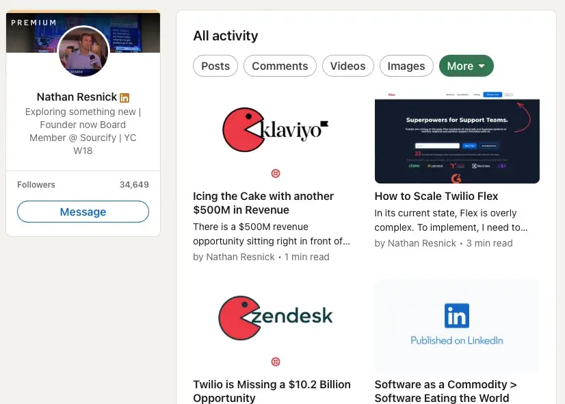Open the Nathan Resnick profile name link
The image size is (565, 404).
pyautogui.click(x=77, y=97)
